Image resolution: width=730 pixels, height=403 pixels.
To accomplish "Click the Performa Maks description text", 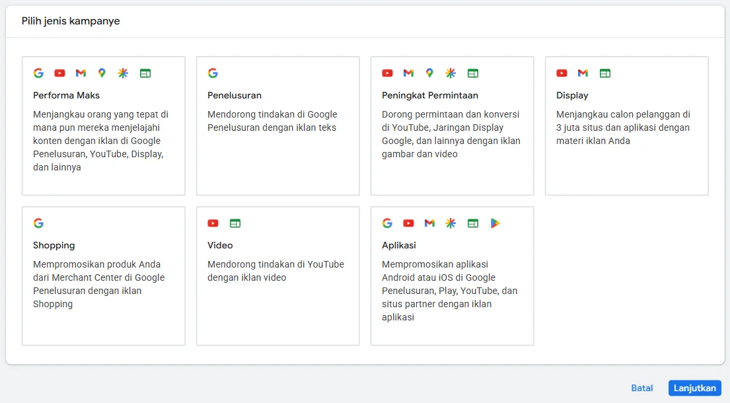I will pos(101,141).
